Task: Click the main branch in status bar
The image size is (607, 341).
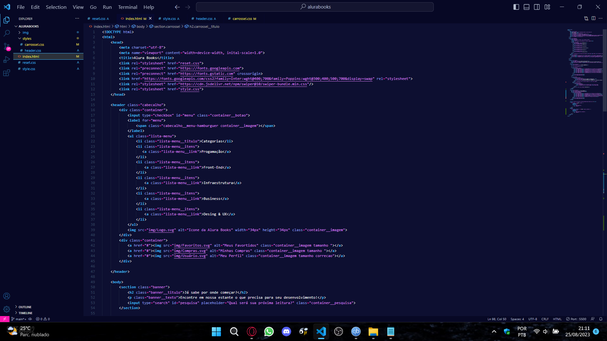Action: click(19, 319)
